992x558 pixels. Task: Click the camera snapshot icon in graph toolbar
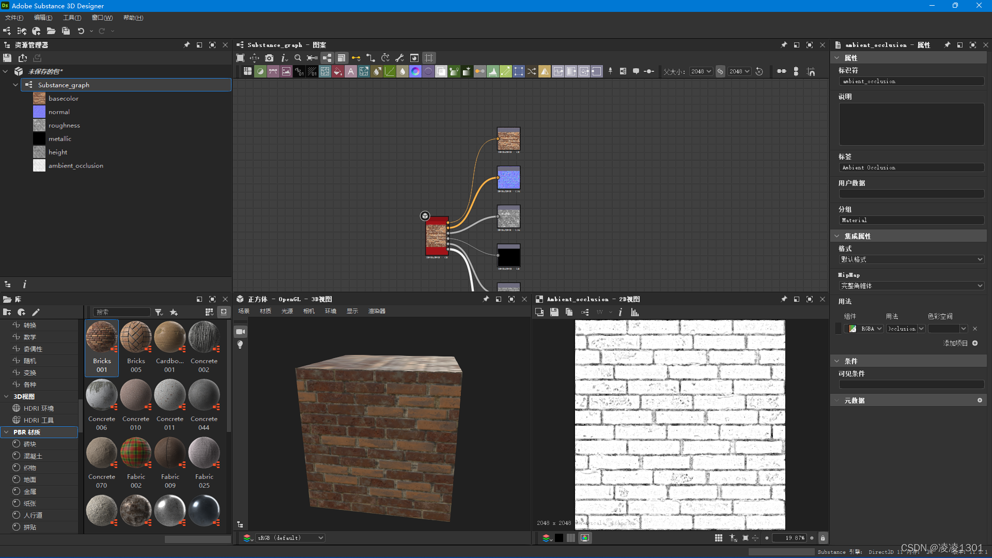pyautogui.click(x=269, y=58)
